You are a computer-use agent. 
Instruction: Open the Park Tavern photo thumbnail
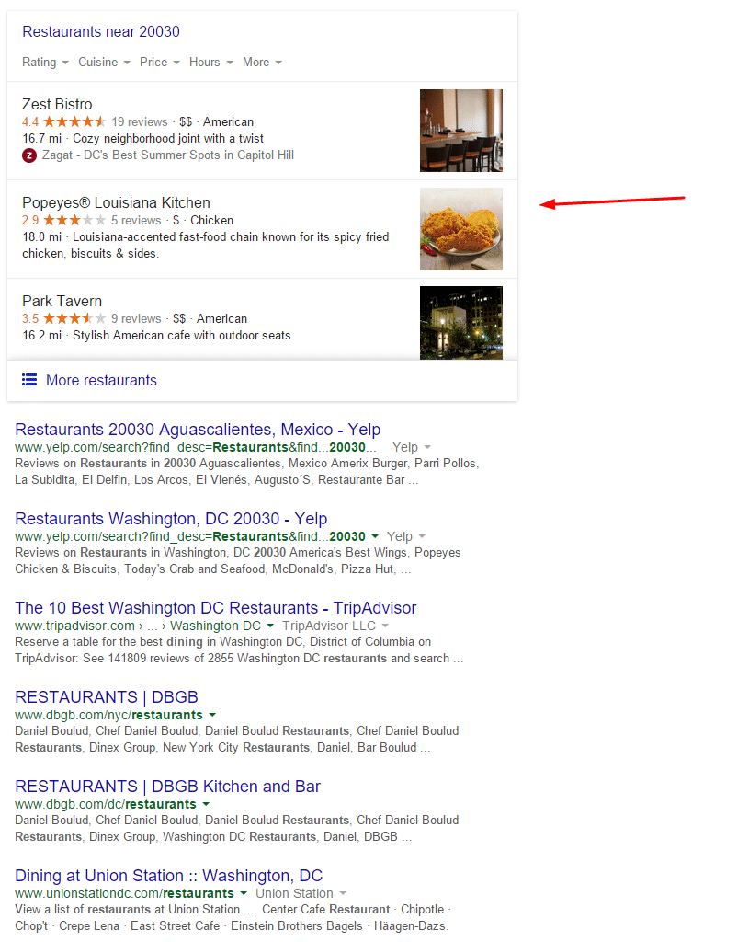tap(461, 323)
